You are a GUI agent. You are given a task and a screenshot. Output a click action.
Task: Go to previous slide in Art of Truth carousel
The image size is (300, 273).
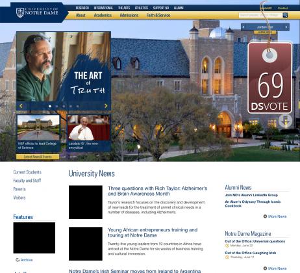[21, 106]
